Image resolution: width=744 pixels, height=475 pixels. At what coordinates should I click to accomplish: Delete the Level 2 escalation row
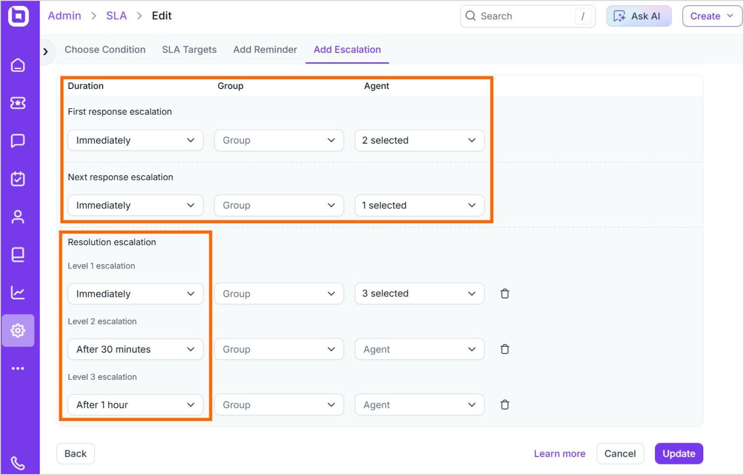[x=504, y=349]
